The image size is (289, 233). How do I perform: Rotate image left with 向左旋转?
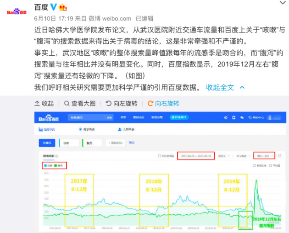(122, 104)
